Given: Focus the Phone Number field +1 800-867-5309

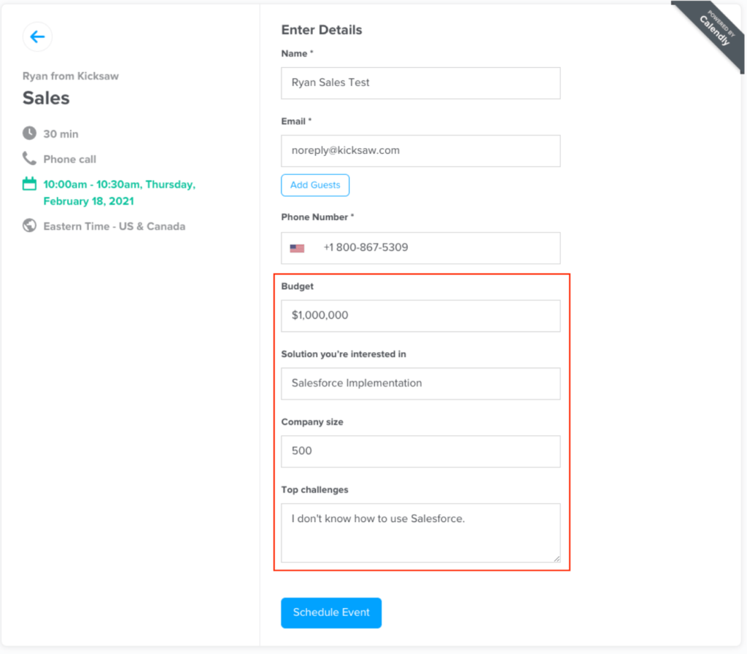Looking at the screenshot, I should tap(421, 248).
